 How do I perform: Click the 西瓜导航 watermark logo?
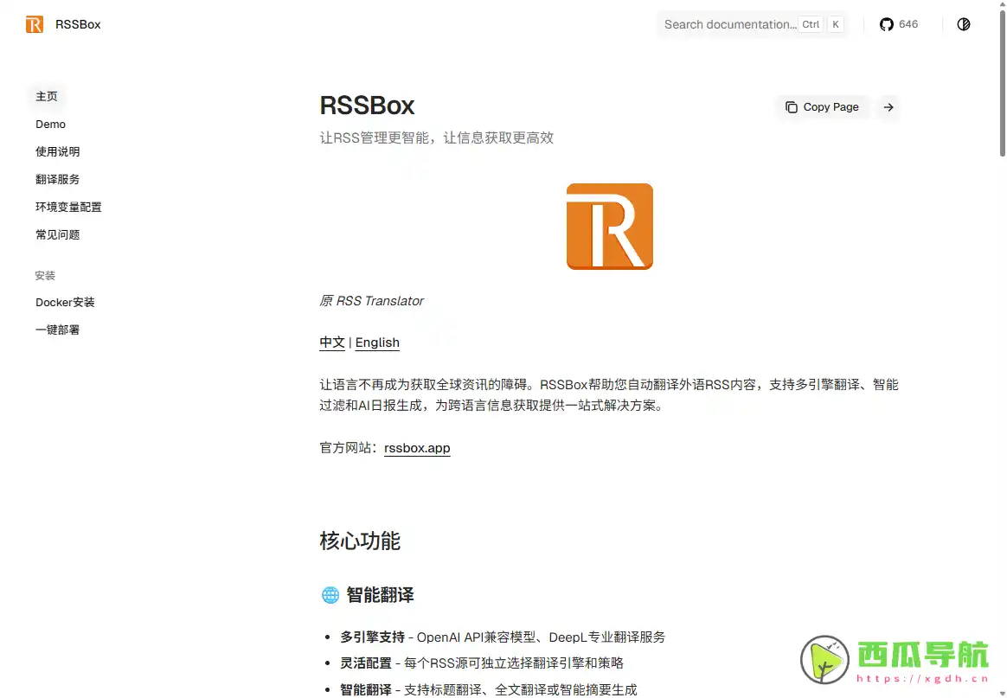tap(824, 660)
